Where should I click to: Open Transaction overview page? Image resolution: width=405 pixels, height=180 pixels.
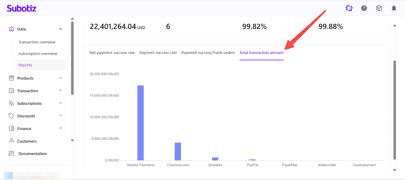pyautogui.click(x=37, y=42)
